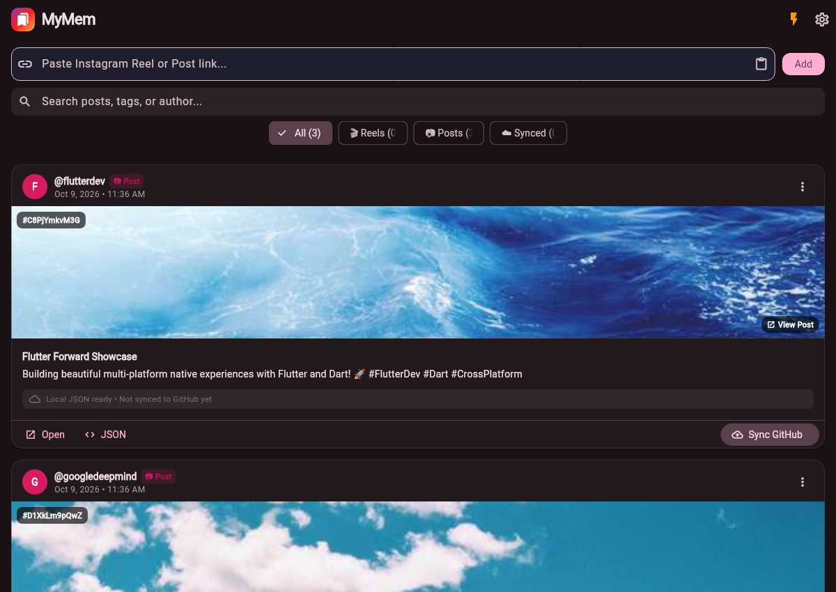Click the Flutter Forward Showcase title
This screenshot has height=592, width=836.
[x=79, y=357]
